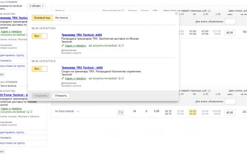
Task: Click download icon after URL in ad M-1475477354
Action: tap(120, 46)
